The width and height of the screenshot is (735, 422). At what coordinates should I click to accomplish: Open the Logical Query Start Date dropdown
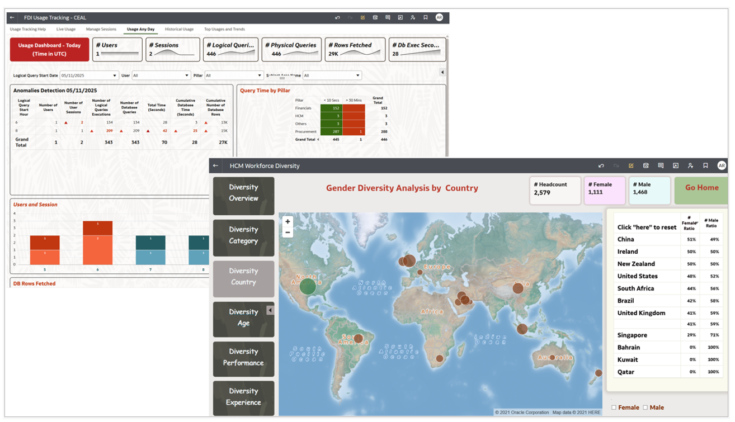89,75
